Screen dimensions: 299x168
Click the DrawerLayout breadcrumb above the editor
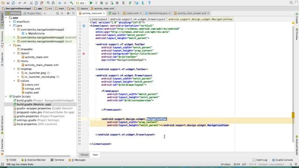tap(138, 19)
